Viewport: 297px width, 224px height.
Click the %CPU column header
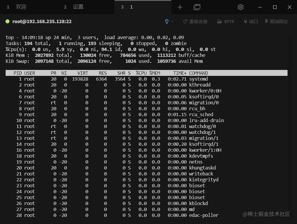coord(141,73)
